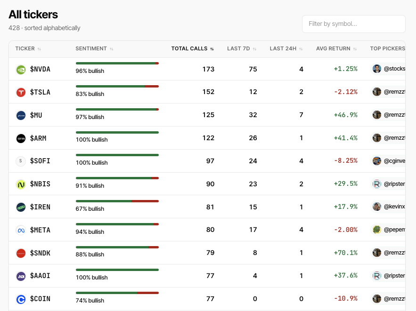Sort table by Avg Return column

pyautogui.click(x=336, y=49)
